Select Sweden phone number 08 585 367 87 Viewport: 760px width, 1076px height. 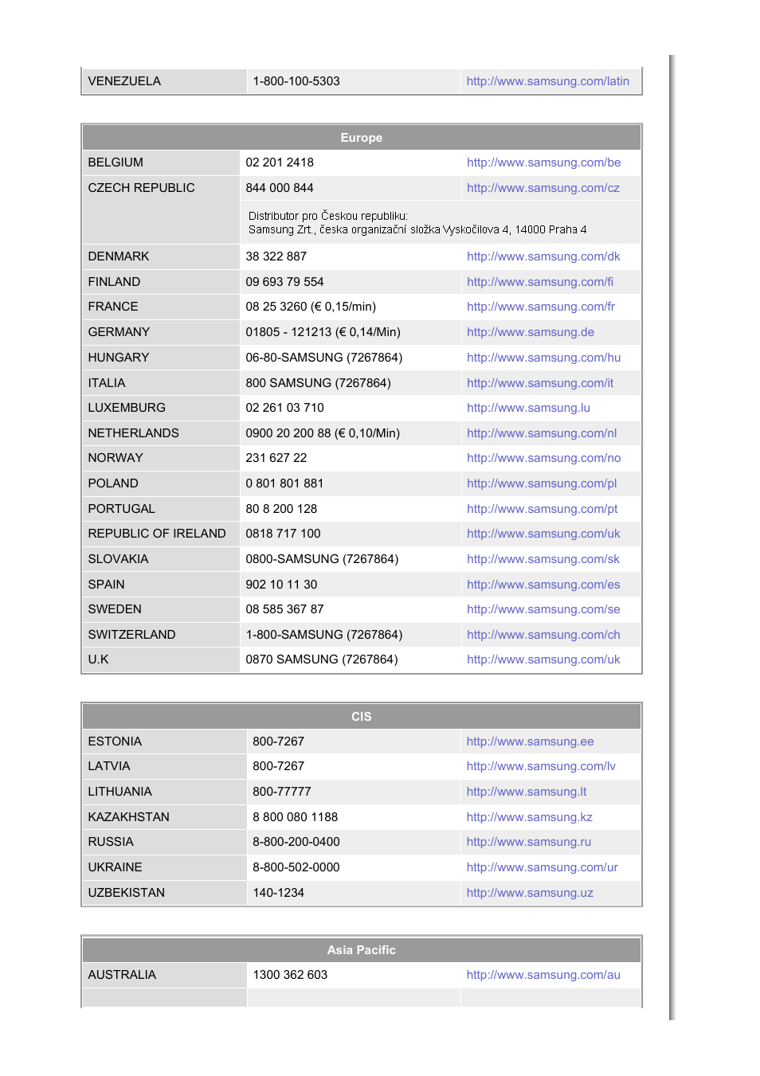(x=284, y=609)
